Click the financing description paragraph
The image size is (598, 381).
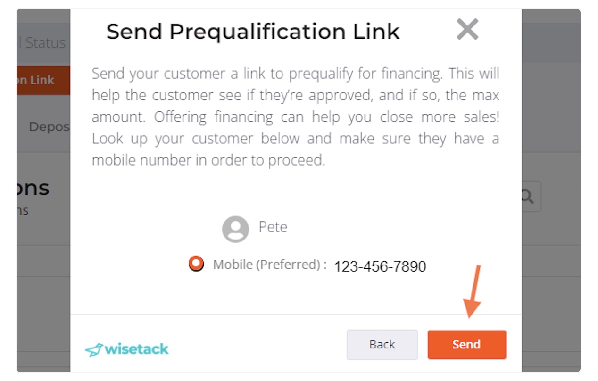295,117
